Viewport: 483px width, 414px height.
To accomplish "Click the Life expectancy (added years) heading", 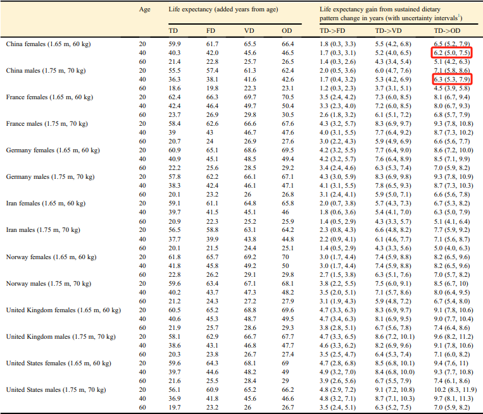I will tap(223, 9).
